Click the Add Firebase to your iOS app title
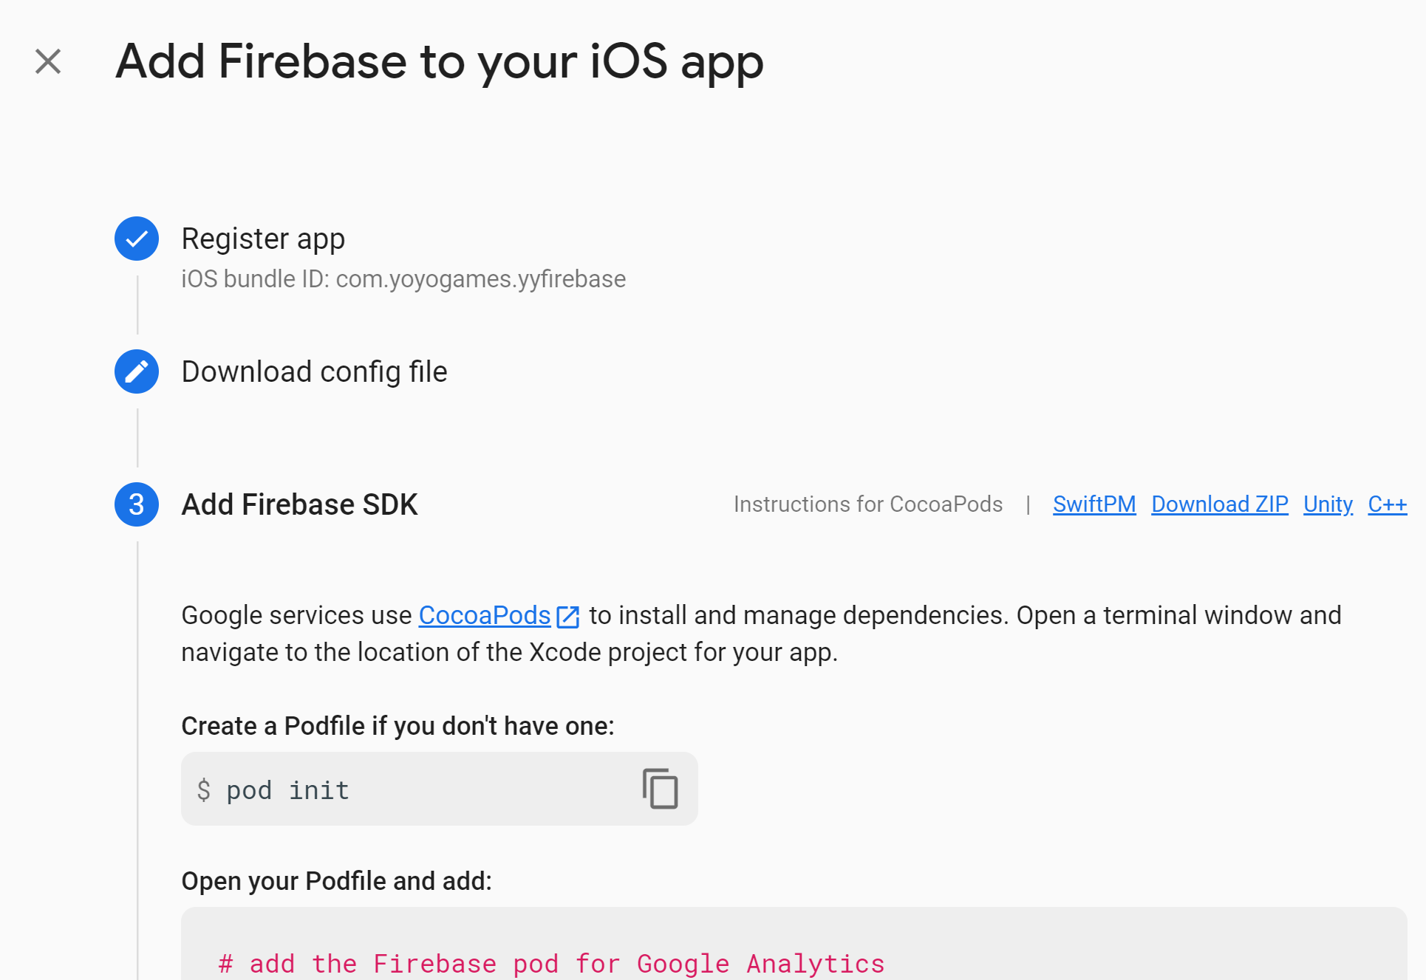This screenshot has width=1426, height=980. tap(440, 61)
